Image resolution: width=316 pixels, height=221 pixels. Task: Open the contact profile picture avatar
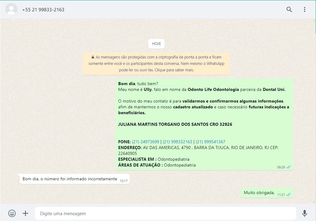tap(11, 9)
